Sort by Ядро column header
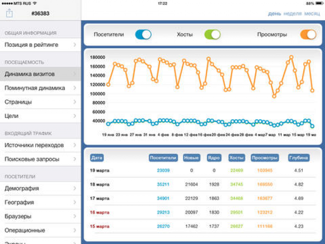This screenshot has width=325, height=244. [214, 158]
